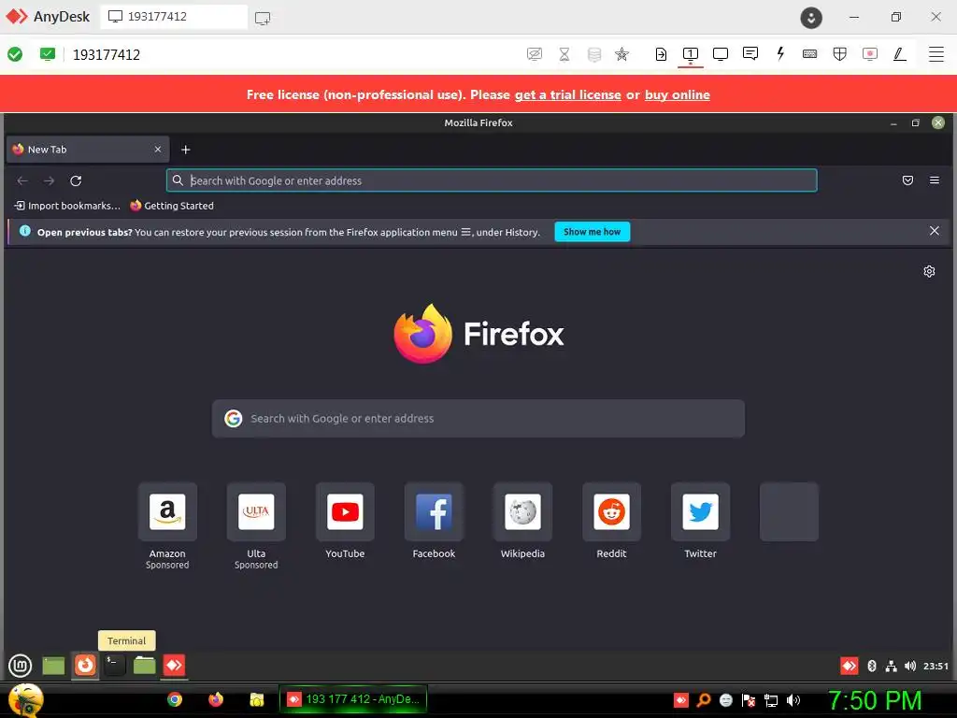957x718 pixels.
Task: Open AnyDesk file transfer icon
Action: [x=661, y=54]
